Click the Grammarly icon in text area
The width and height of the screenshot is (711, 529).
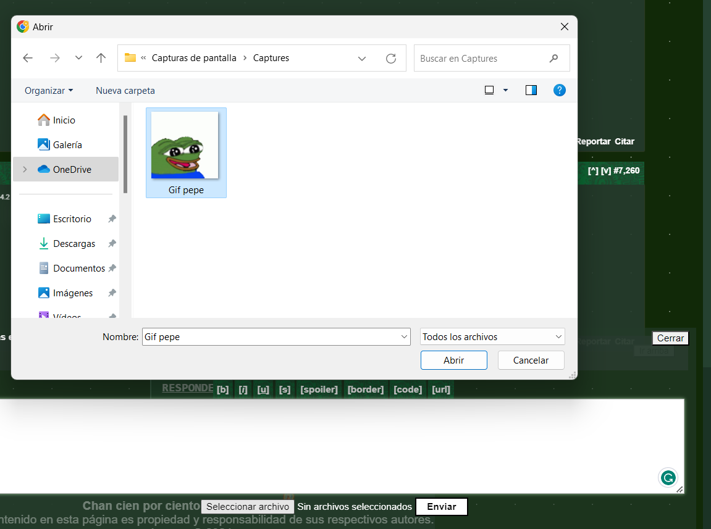[668, 477]
